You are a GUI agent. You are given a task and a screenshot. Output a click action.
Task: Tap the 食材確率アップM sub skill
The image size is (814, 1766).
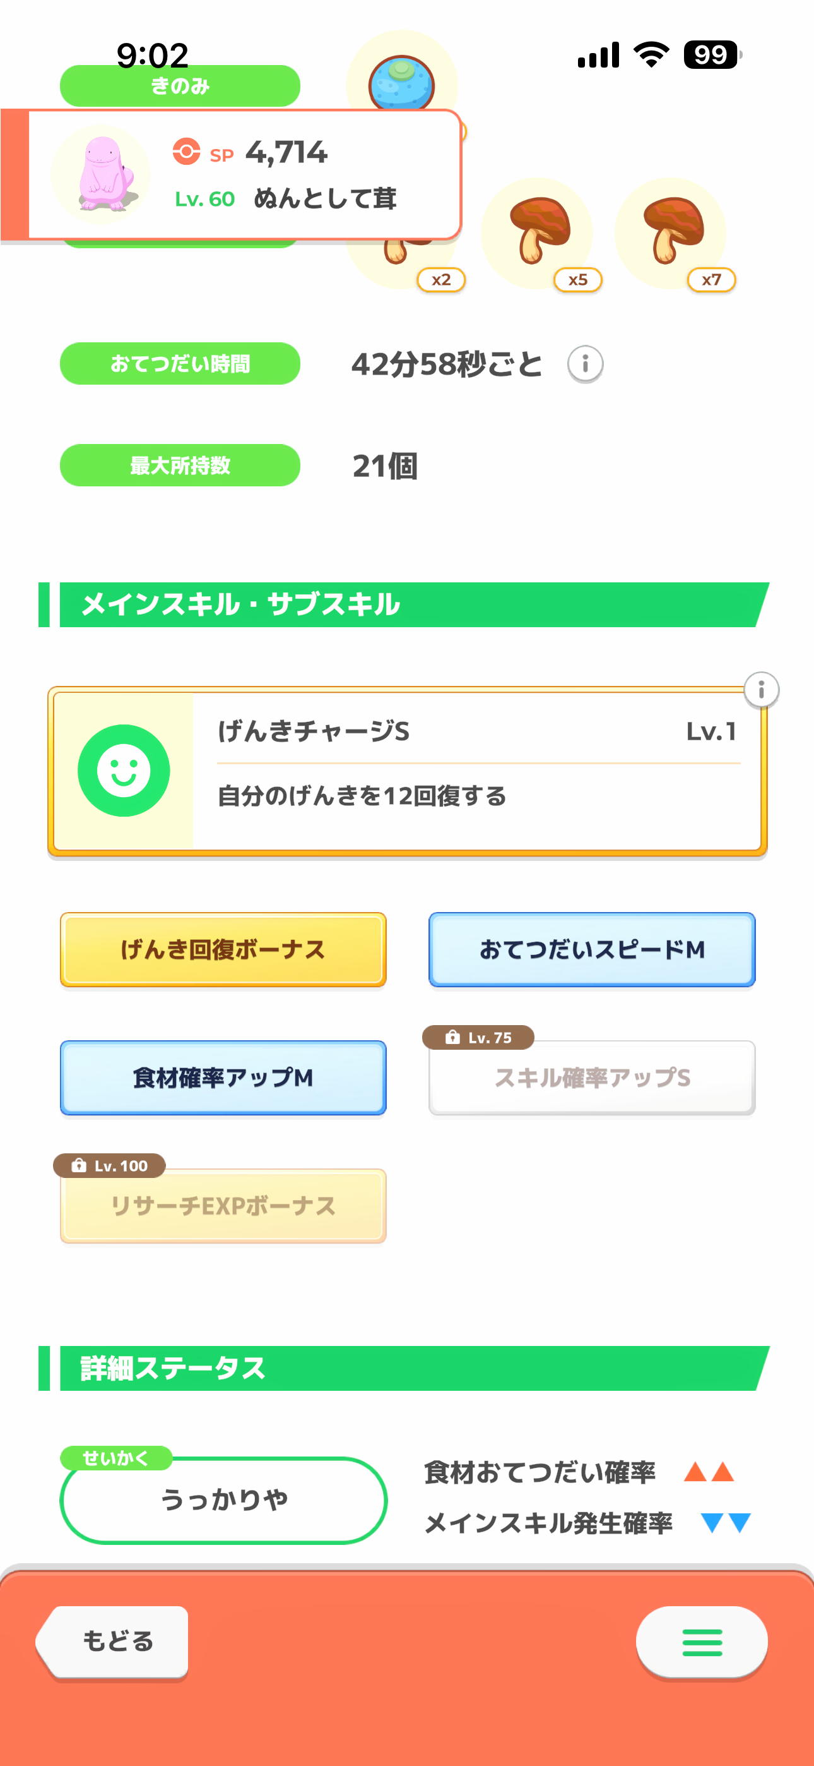tap(223, 1078)
